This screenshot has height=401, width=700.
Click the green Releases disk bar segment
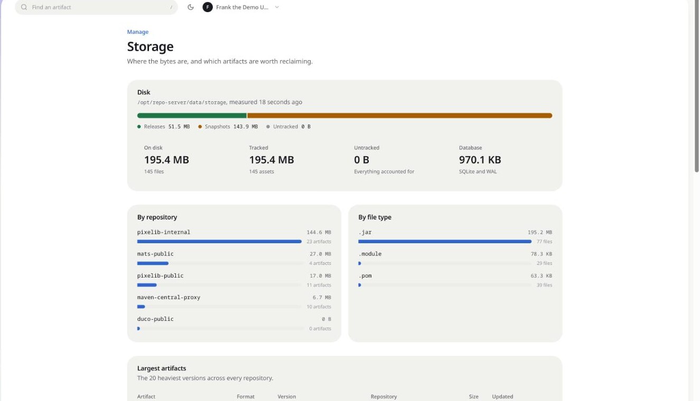(x=192, y=116)
